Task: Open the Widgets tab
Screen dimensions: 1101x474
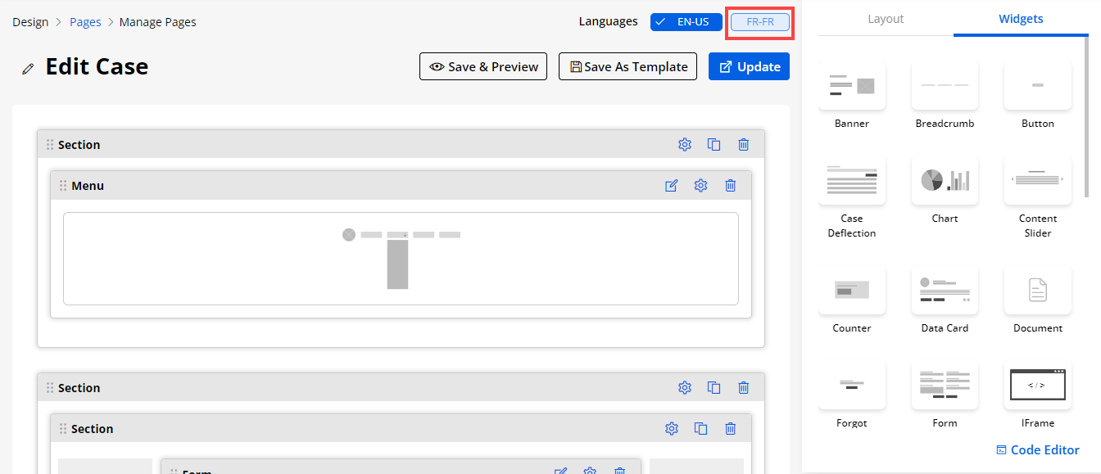Action: point(1021,19)
